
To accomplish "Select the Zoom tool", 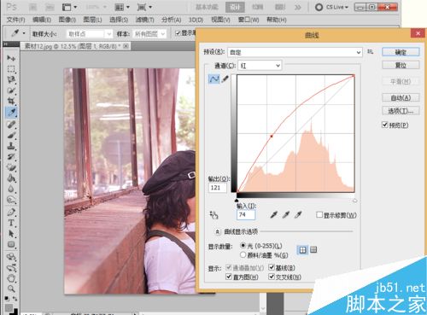I will [x=11, y=289].
